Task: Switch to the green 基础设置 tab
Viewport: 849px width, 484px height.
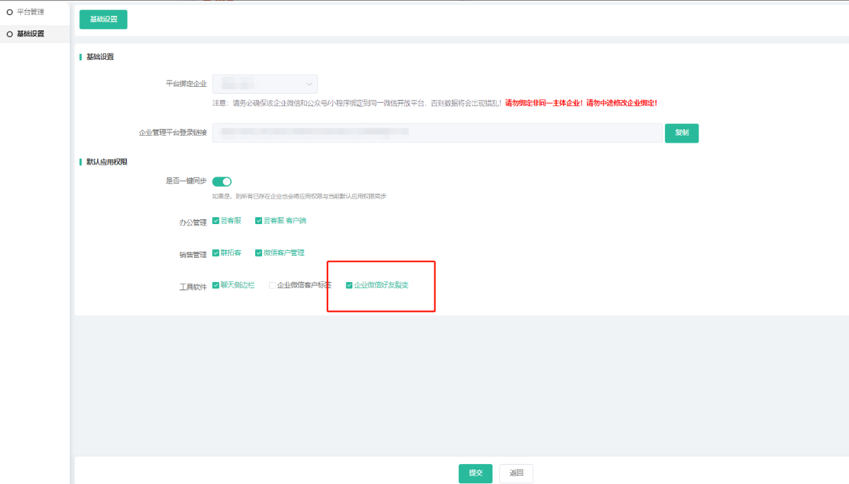Action: pyautogui.click(x=103, y=19)
